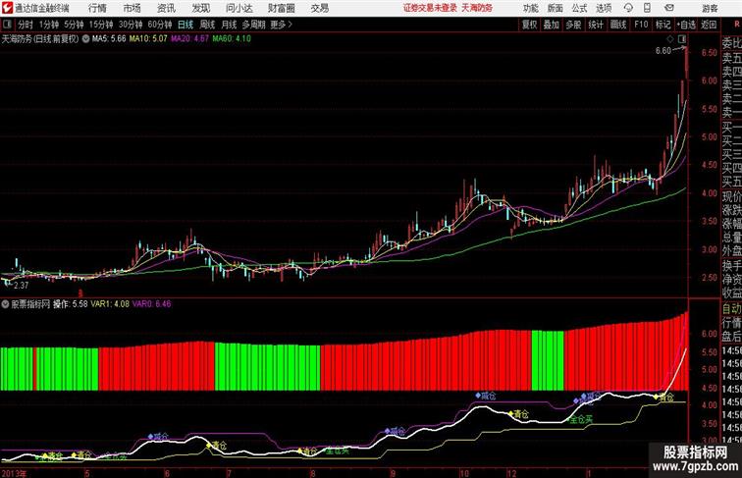Click the 2.37 low price label

click(22, 286)
